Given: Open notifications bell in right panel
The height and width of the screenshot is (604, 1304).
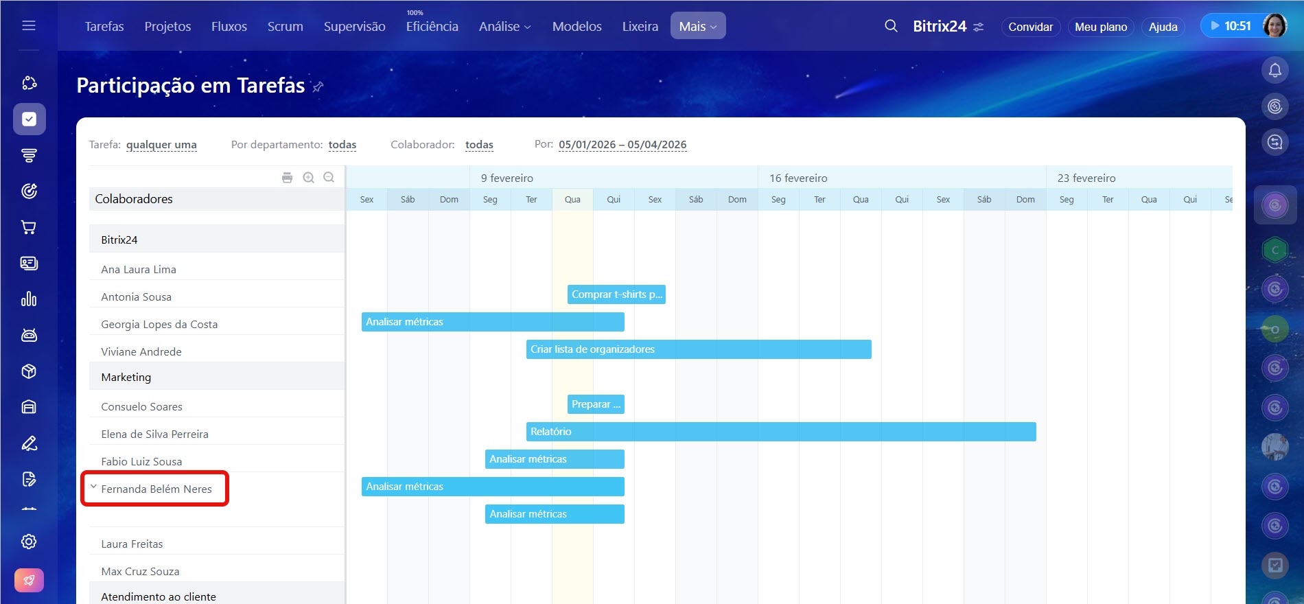Looking at the screenshot, I should click(1274, 70).
